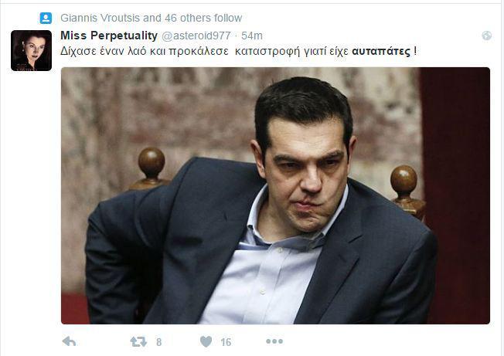Enlarge the attached photo of the man
Screen dimensions: 504x356
(x=275, y=195)
